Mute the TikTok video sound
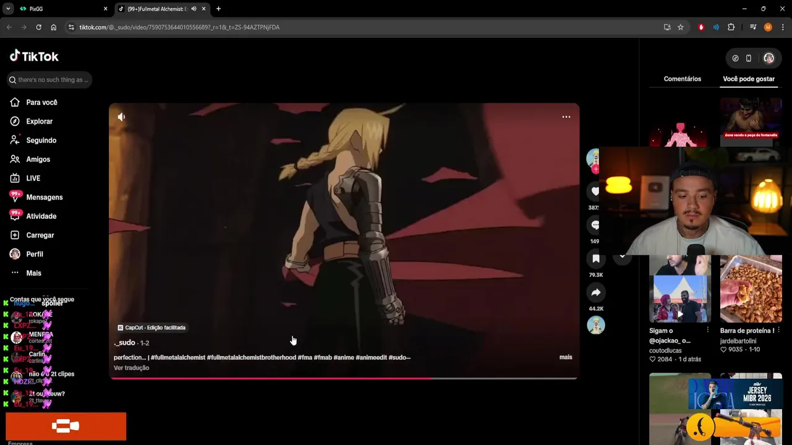Image resolution: width=792 pixels, height=445 pixels. coord(121,117)
